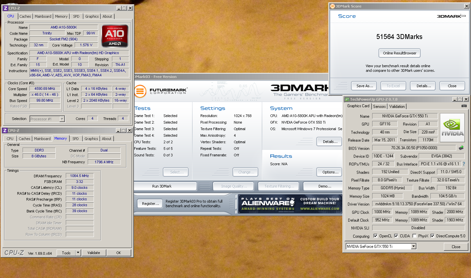471x278 pixels.
Task: Click the Memory CPU-Z window title icon
Action: coord(5,130)
